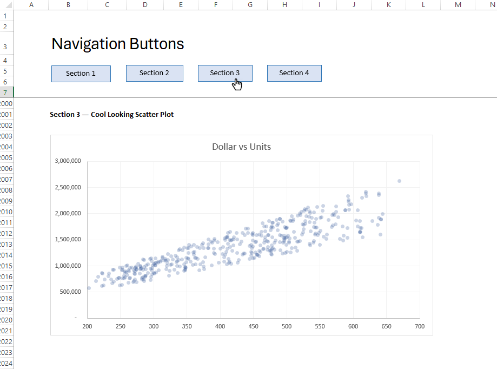Click the Section 1 navigation button

click(81, 74)
